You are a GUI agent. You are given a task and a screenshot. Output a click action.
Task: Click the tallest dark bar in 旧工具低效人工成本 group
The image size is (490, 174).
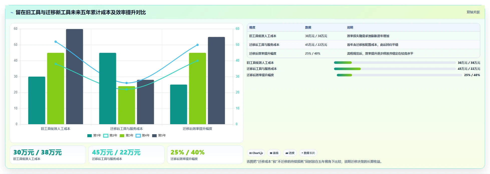(74, 77)
